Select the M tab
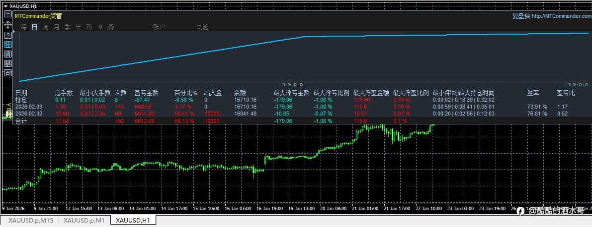Image resolution: width=592 pixels, height=227 pixels. pos(100,27)
